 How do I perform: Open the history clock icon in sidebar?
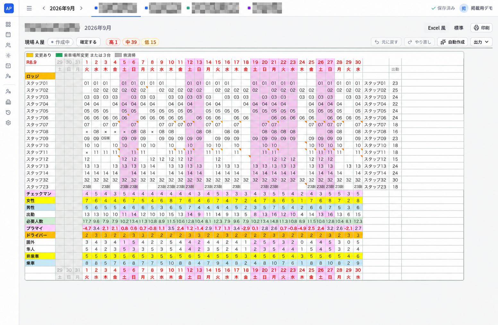pyautogui.click(x=8, y=113)
